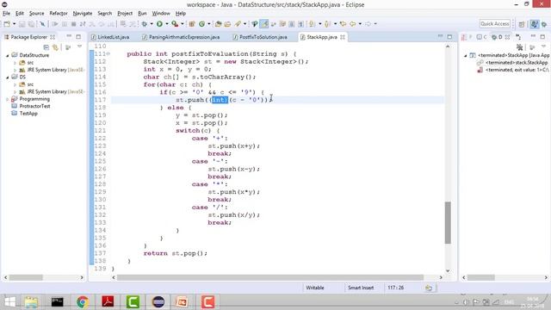Click the Run Last Tool (external tools) icon
Viewport: 551px width, 310px height.
(175, 24)
